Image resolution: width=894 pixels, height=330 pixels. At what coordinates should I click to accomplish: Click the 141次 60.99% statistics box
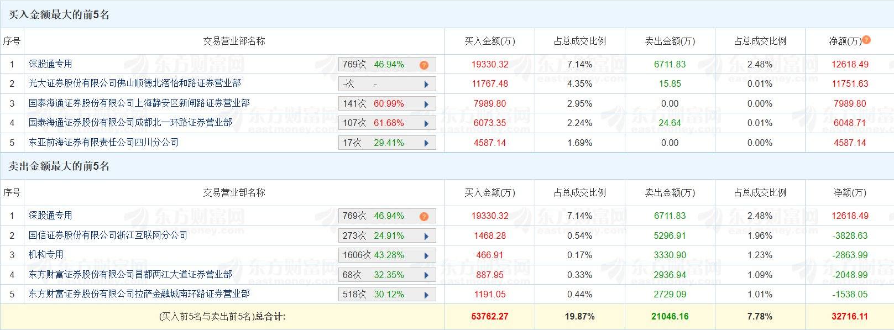tap(381, 103)
